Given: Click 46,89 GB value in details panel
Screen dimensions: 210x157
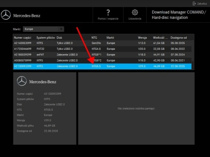Looking at the screenshot, I should click(49, 126).
